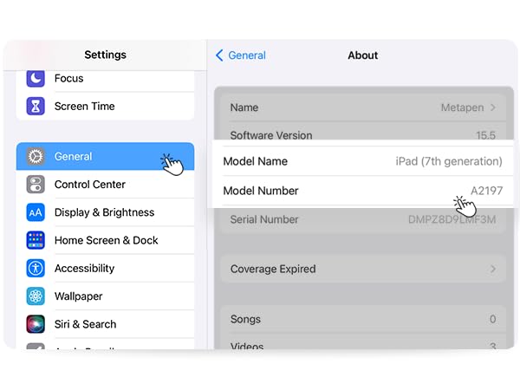This screenshot has width=520, height=390.
Task: Tap the Siri & Search icon
Action: pyautogui.click(x=36, y=324)
